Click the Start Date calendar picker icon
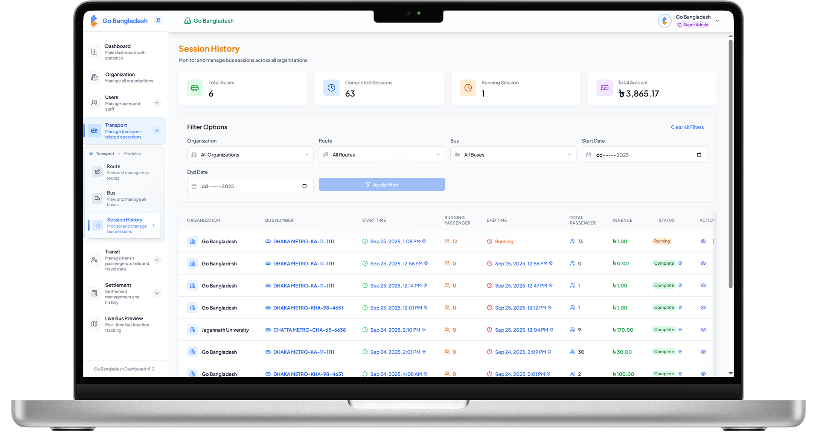The width and height of the screenshot is (817, 436). tap(699, 155)
